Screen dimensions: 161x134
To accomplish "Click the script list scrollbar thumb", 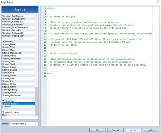I will coord(36,102).
